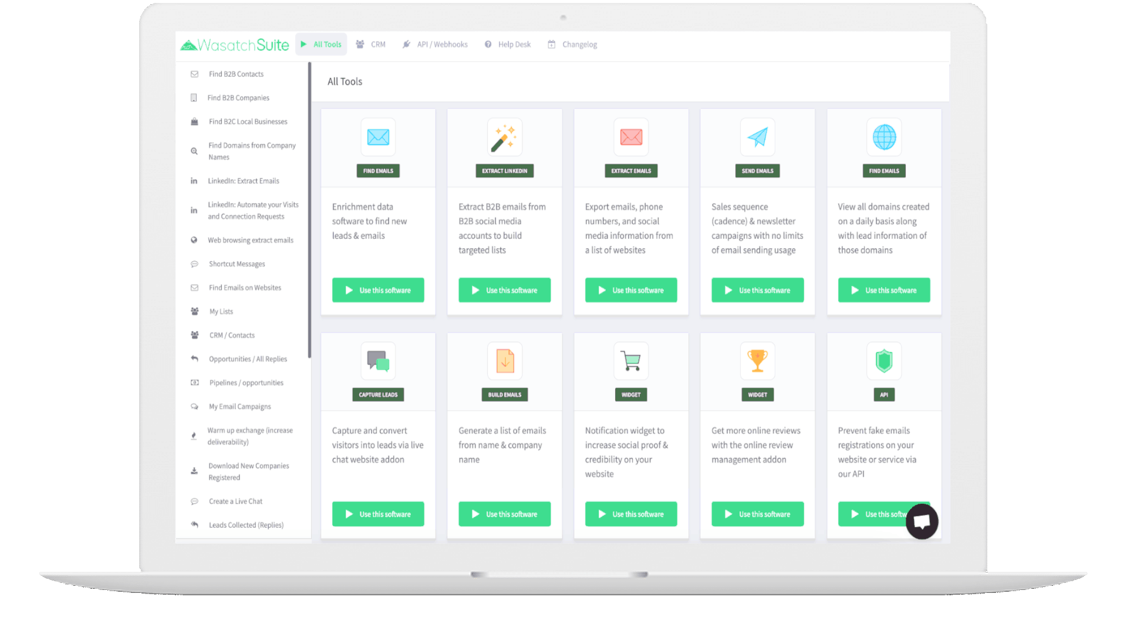Click the WasatchSuite logo
Screen dimensions: 1127x634
tap(234, 45)
